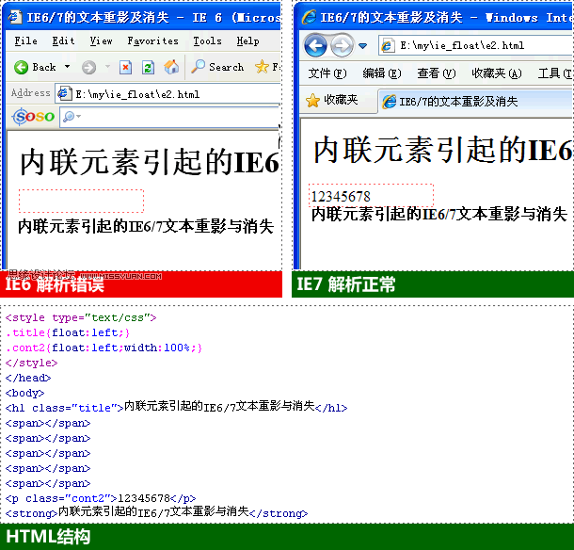
Task: Open the IE7 recent pages dropdown arrow
Action: (363, 46)
